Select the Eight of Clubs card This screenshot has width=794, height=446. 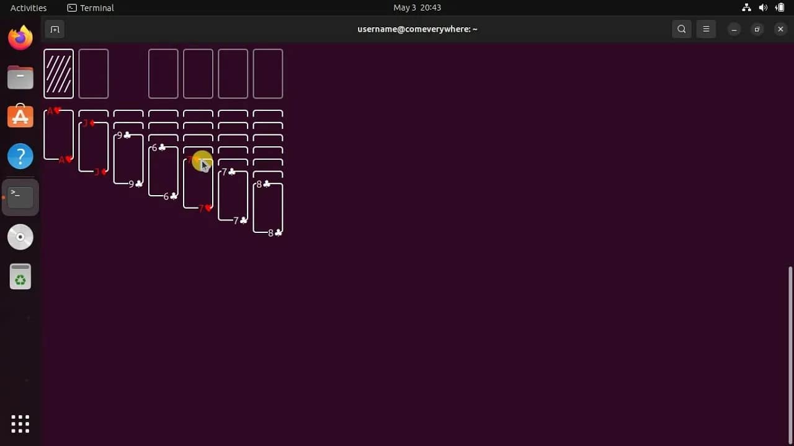(x=268, y=208)
